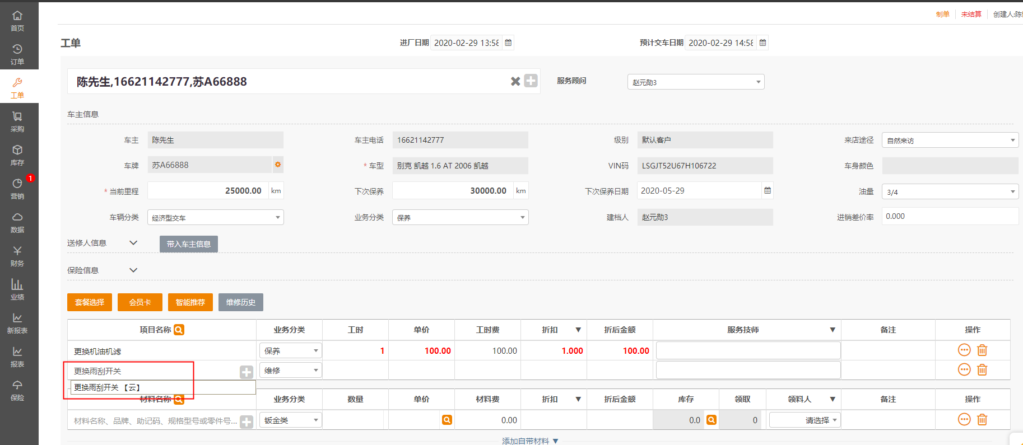Open the 领料人 header dropdown arrow
This screenshot has width=1023, height=445.
coord(833,399)
